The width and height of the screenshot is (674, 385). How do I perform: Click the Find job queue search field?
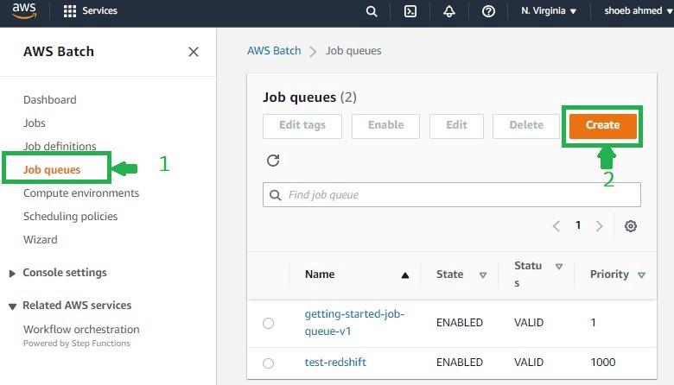[x=452, y=195]
